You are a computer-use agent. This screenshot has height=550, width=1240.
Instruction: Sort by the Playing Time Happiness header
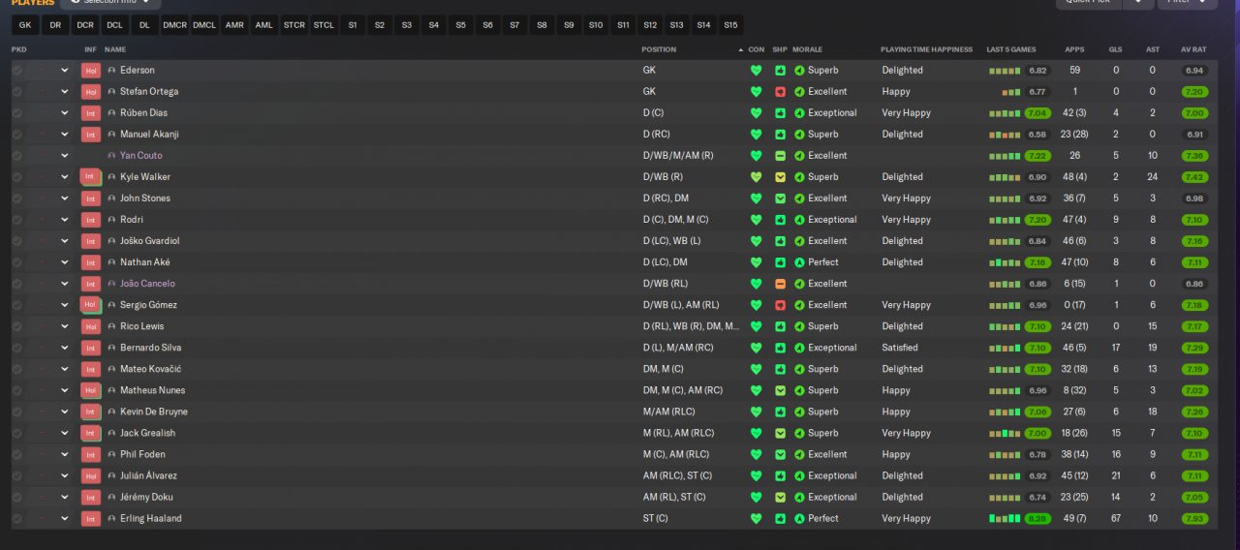(926, 49)
